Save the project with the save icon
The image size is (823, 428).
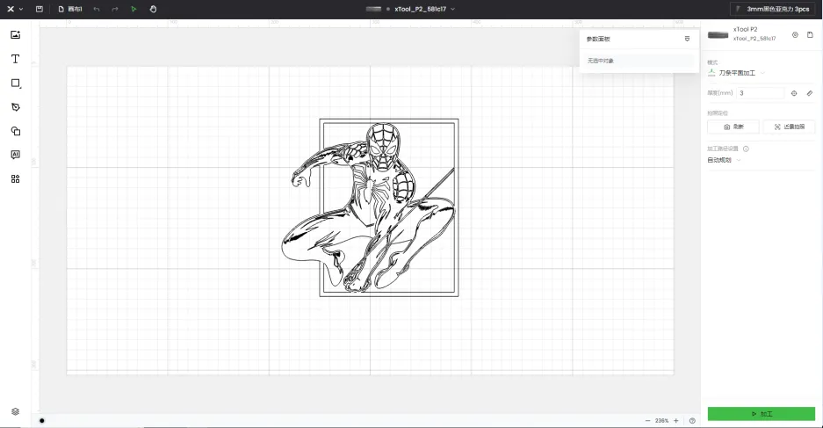click(x=40, y=9)
